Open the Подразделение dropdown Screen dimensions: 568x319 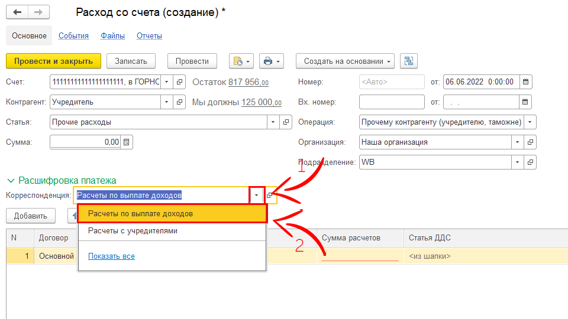coord(518,162)
